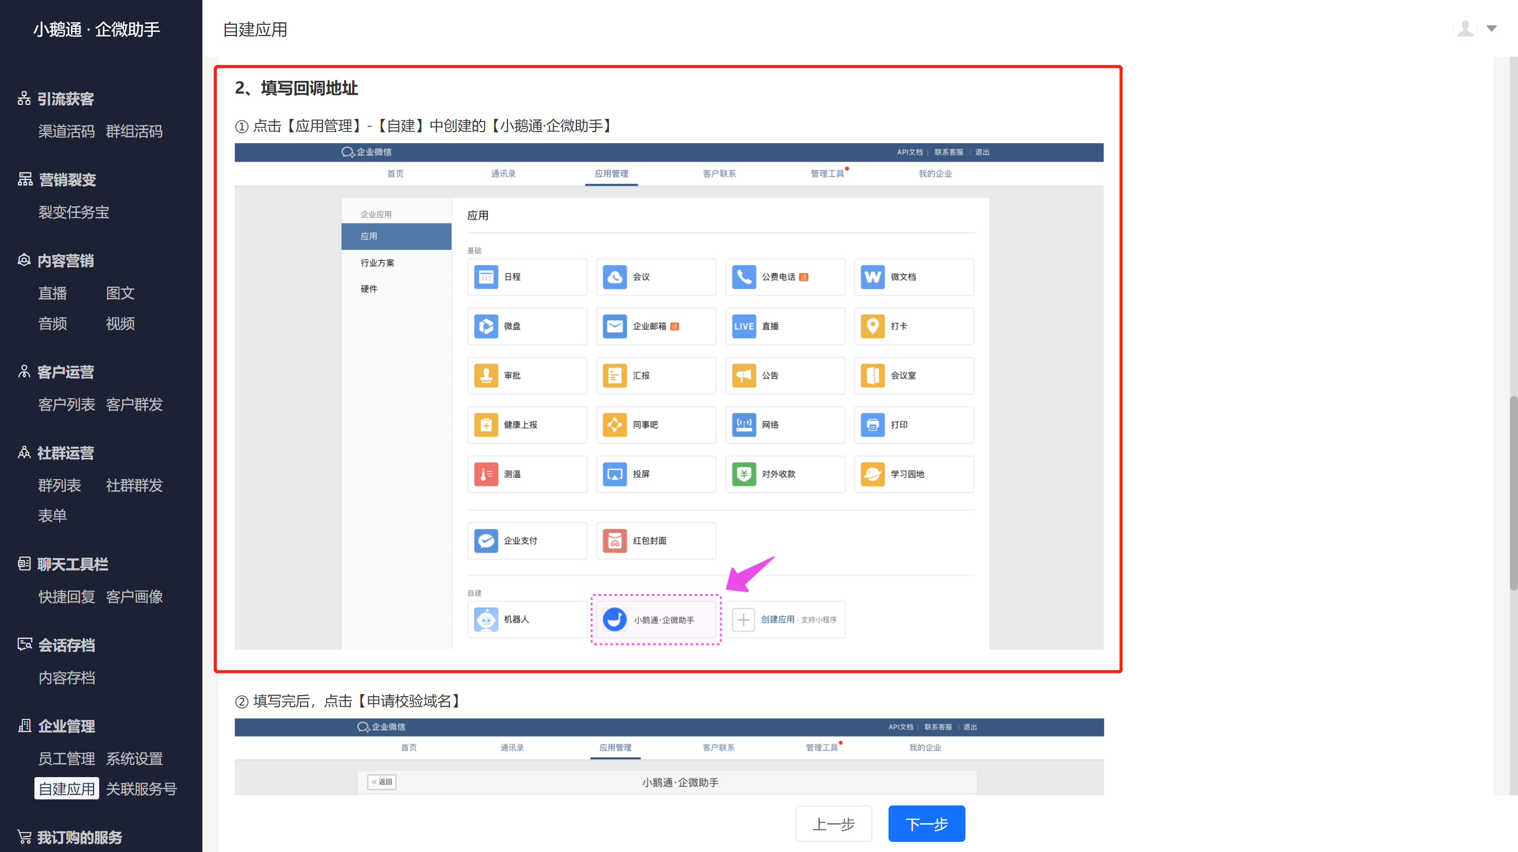Open 表单 in the sidebar
The image size is (1518, 852).
pyautogui.click(x=53, y=515)
